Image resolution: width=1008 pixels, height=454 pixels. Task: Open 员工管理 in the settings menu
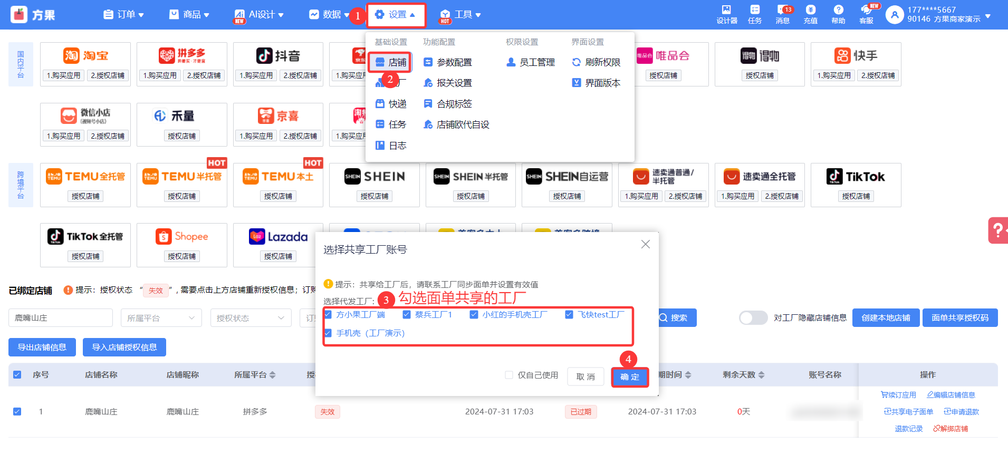531,62
